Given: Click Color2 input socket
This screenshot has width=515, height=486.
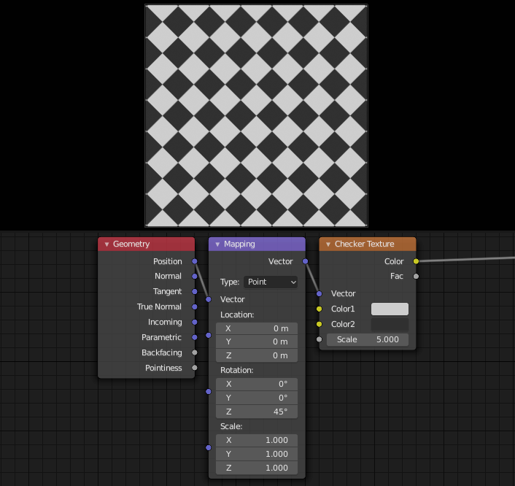Looking at the screenshot, I should click(320, 324).
